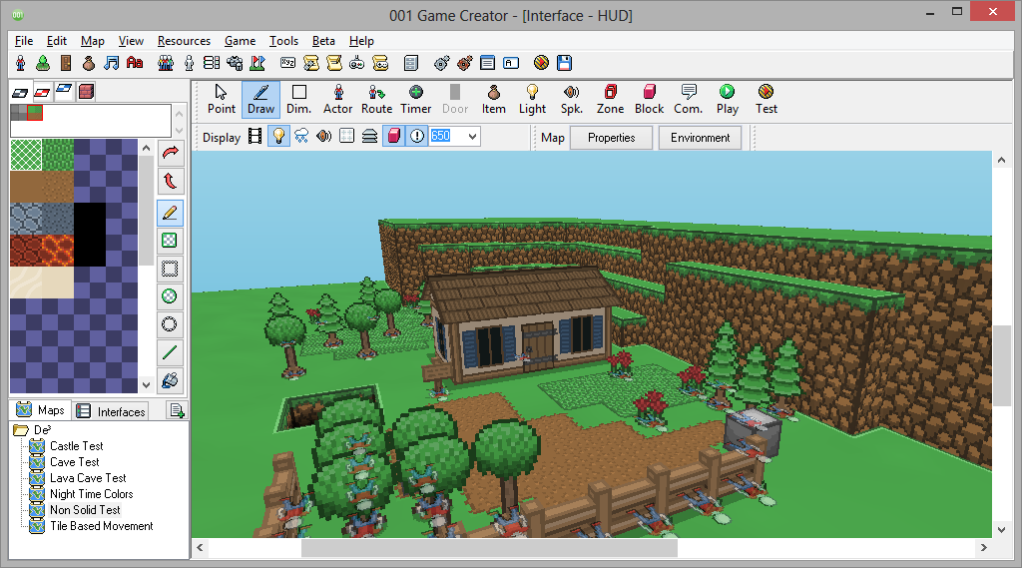The image size is (1022, 568).
Task: Choose the Light tool in toolbar
Action: click(532, 99)
